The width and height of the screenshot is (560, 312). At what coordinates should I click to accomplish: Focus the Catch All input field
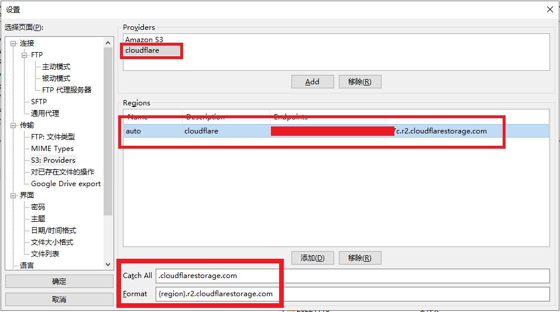(x=352, y=276)
